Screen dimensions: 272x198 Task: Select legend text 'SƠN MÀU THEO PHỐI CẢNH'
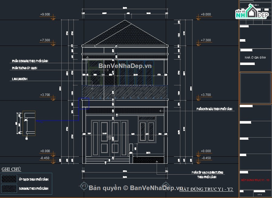point(34,189)
